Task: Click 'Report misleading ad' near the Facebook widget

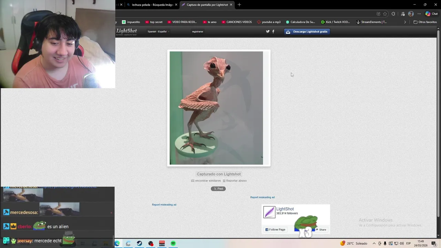Action: point(263,197)
